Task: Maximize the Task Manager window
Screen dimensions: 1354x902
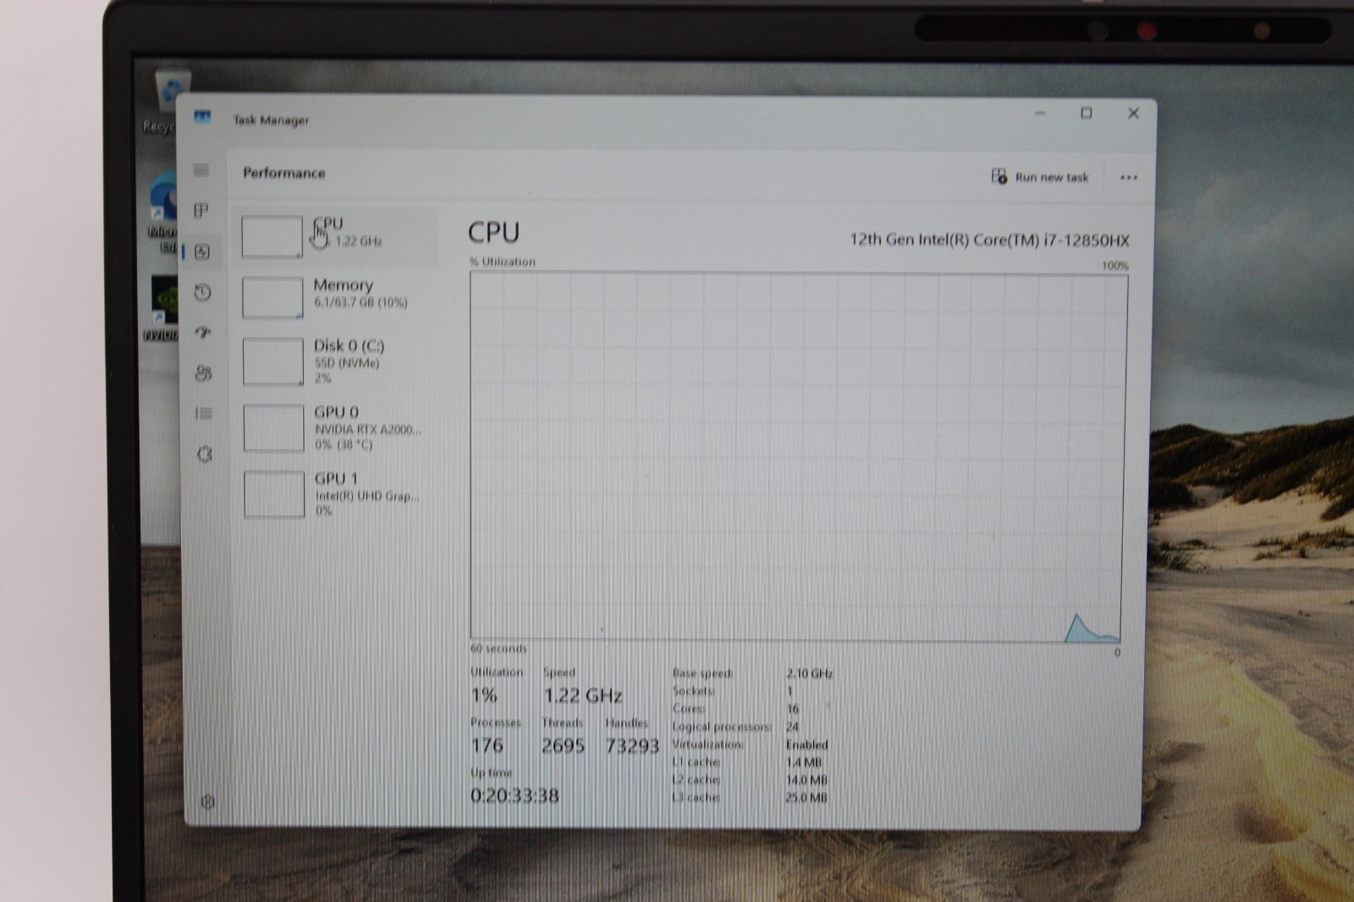Action: click(1087, 113)
